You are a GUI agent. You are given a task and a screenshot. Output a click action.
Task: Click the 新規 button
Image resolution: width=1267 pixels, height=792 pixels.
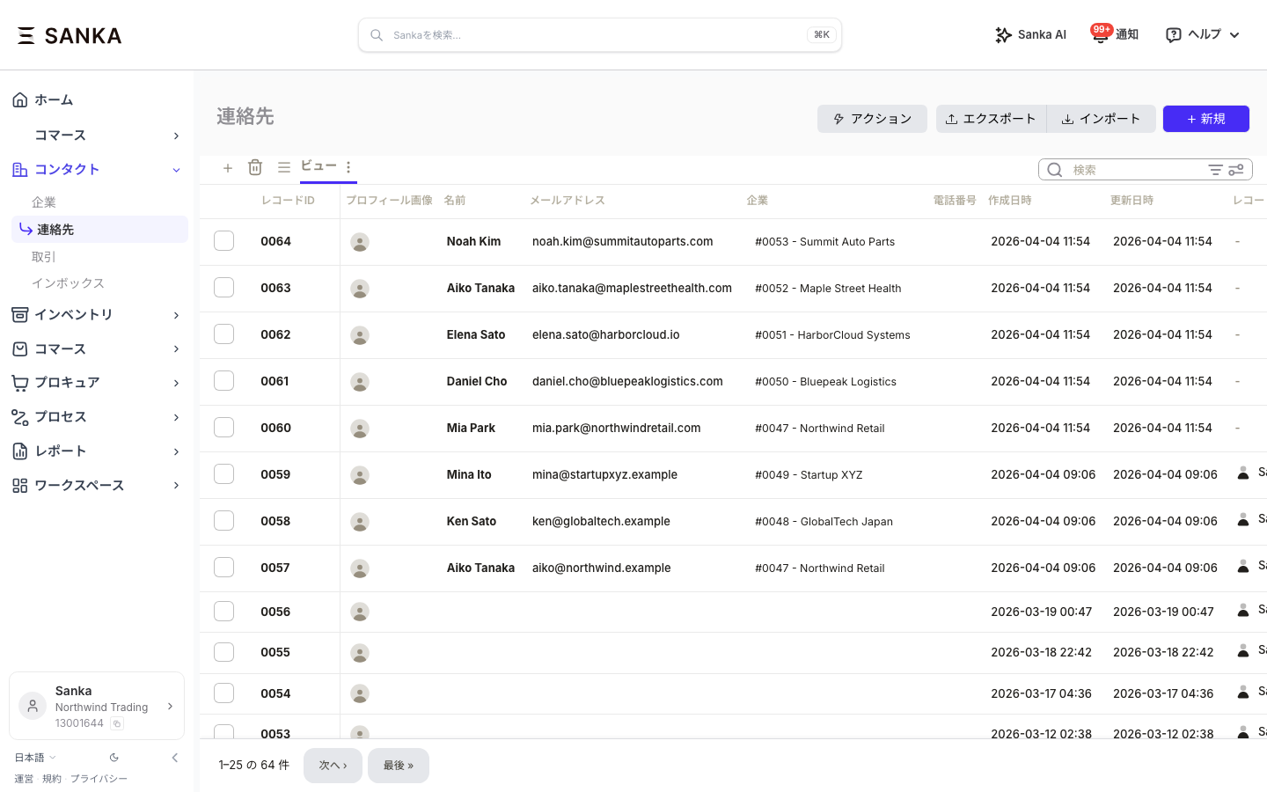(x=1205, y=119)
